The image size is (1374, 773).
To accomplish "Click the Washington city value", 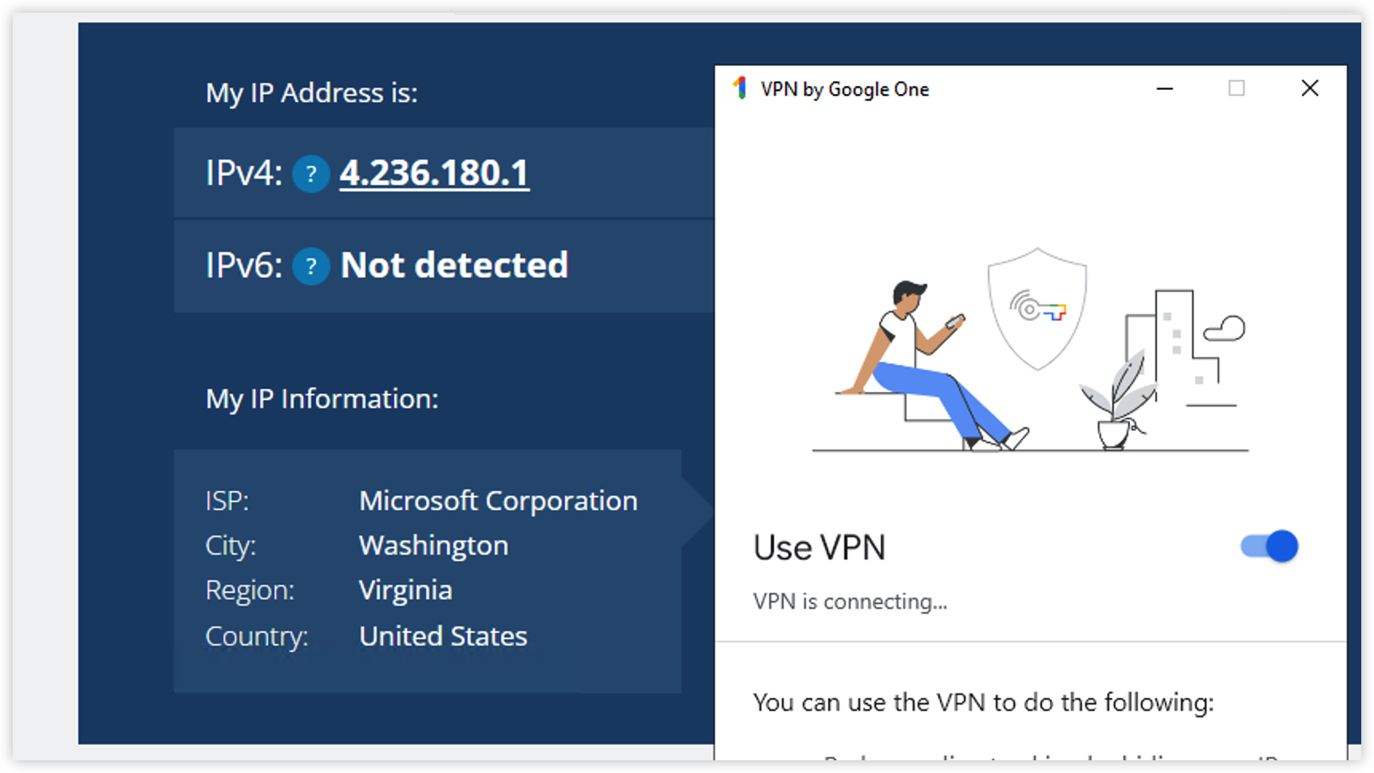I will point(433,546).
